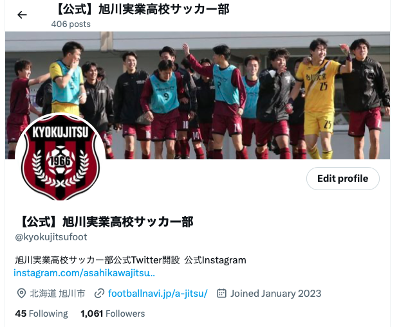Screen dimensions: 399x327
Task: Open the team header banner photo
Action: pyautogui.click(x=198, y=95)
